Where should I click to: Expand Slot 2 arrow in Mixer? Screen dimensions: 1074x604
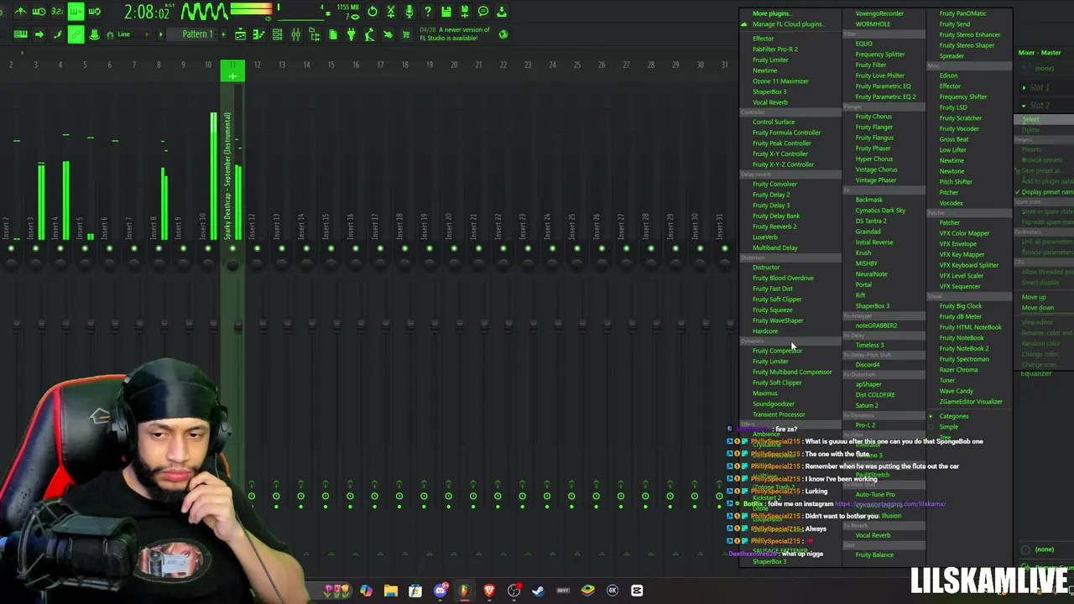tap(1024, 106)
